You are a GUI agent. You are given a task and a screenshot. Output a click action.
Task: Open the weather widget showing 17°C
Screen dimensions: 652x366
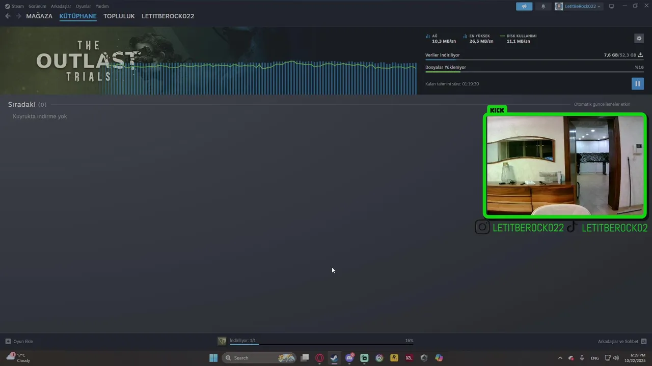click(x=18, y=358)
